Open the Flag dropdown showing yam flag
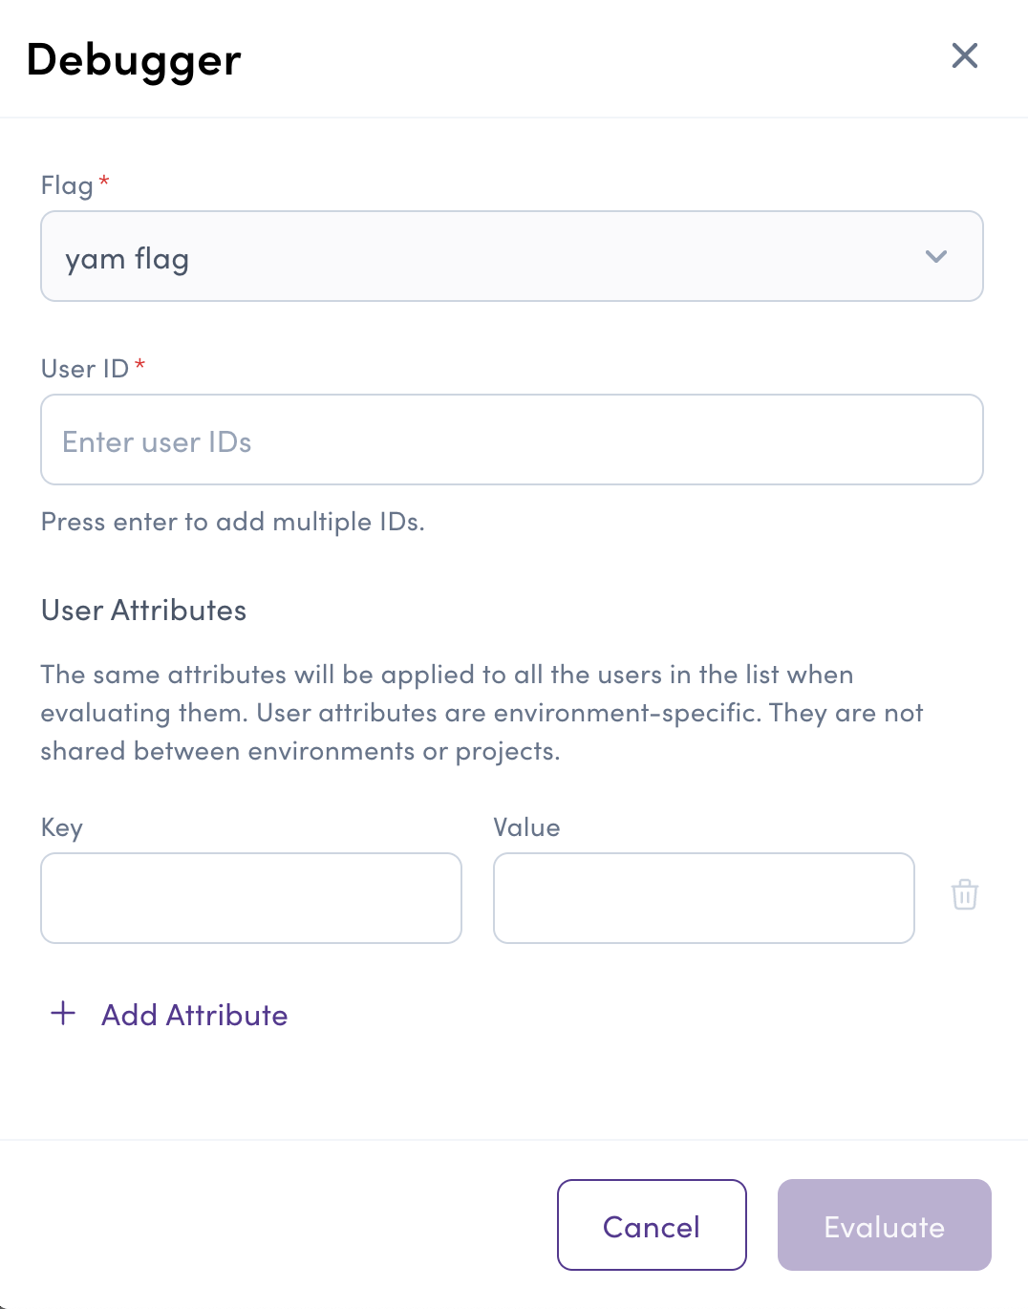This screenshot has height=1309, width=1028. pos(512,257)
